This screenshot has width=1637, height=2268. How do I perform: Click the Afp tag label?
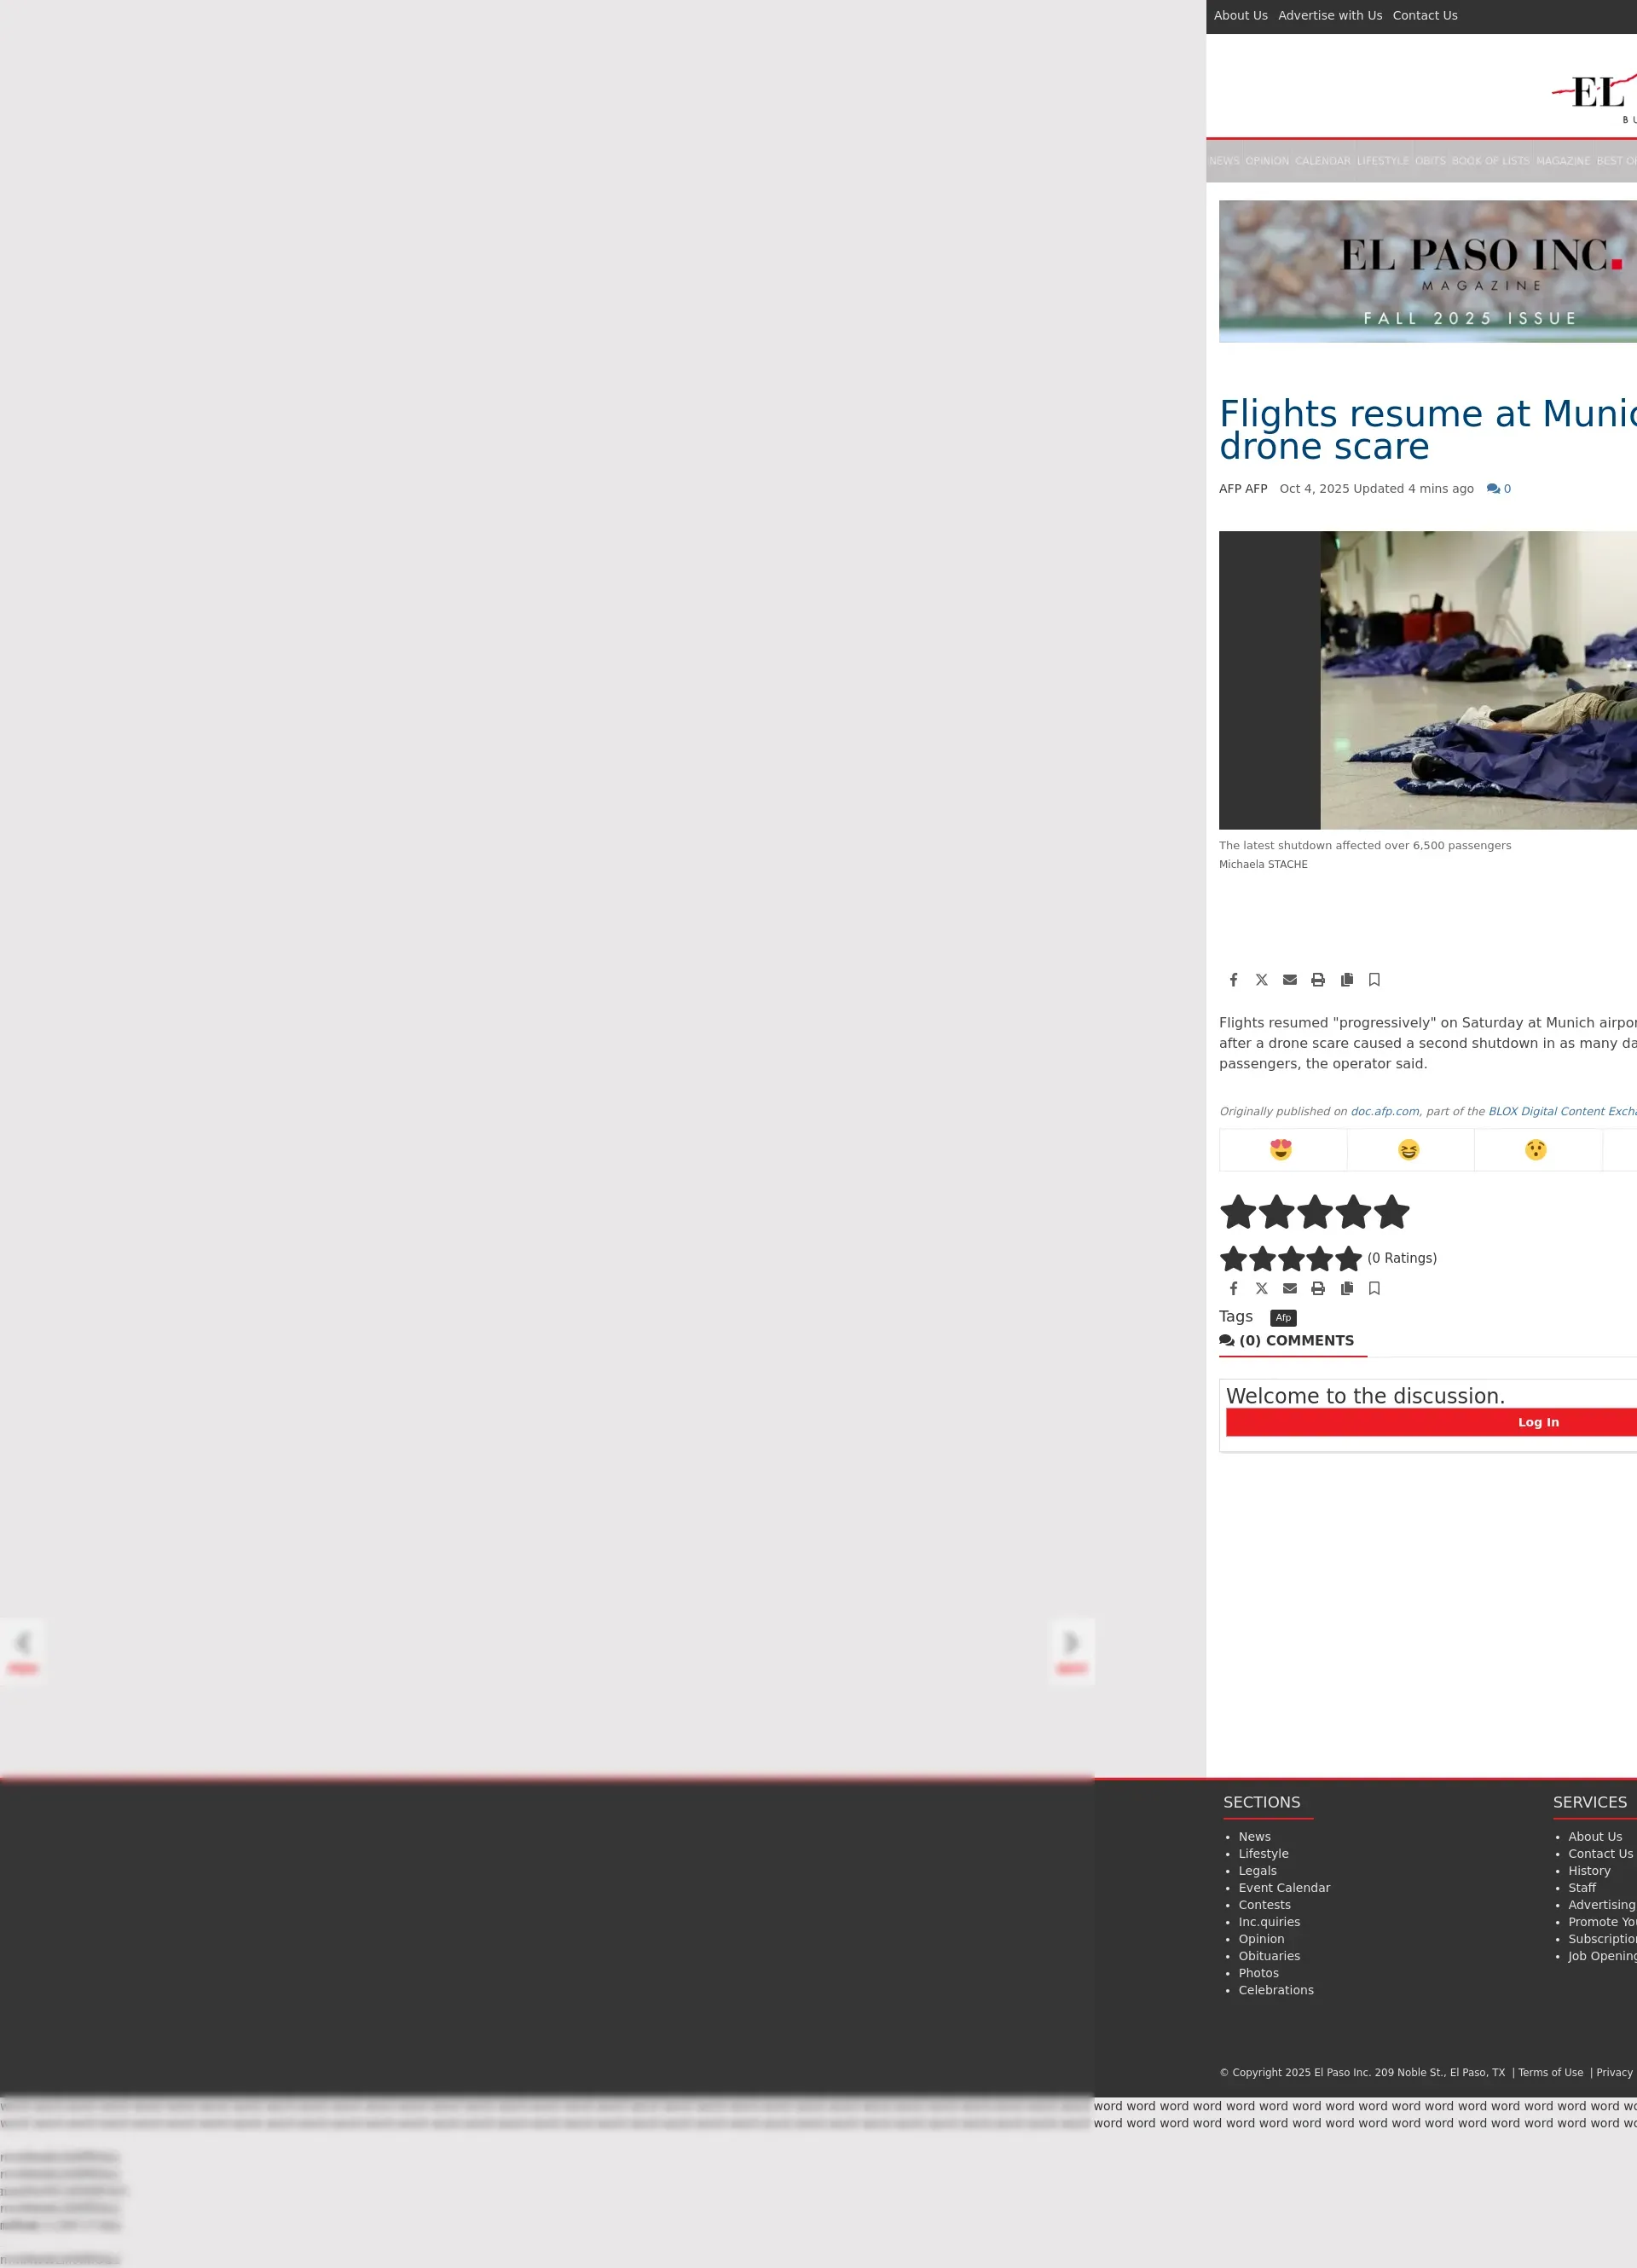1283,1318
